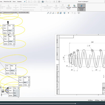Click the Home icon in quick access toolbar
Viewport: 105px width, 105px height.
click(x=29, y=2)
